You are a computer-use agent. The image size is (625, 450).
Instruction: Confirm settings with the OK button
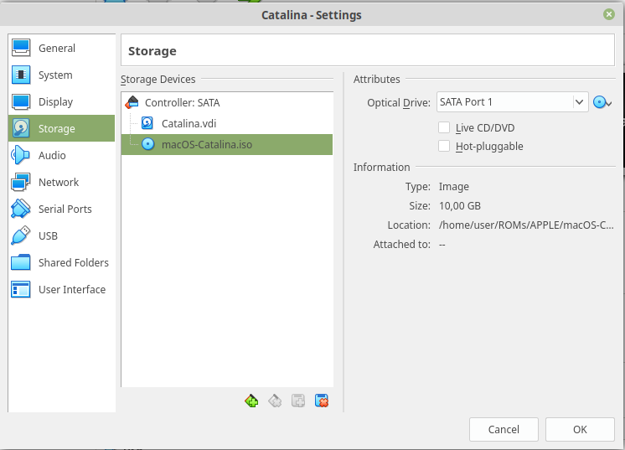580,429
